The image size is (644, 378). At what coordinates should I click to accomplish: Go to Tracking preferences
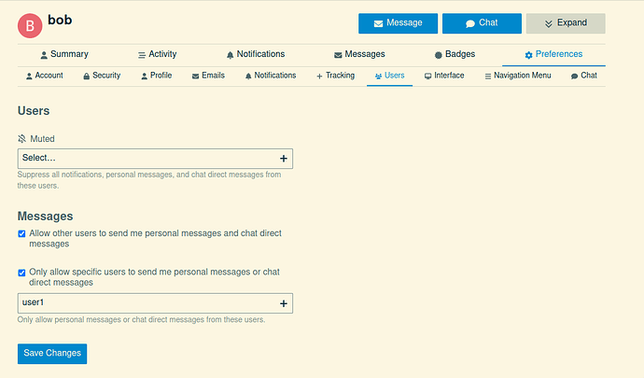(336, 76)
